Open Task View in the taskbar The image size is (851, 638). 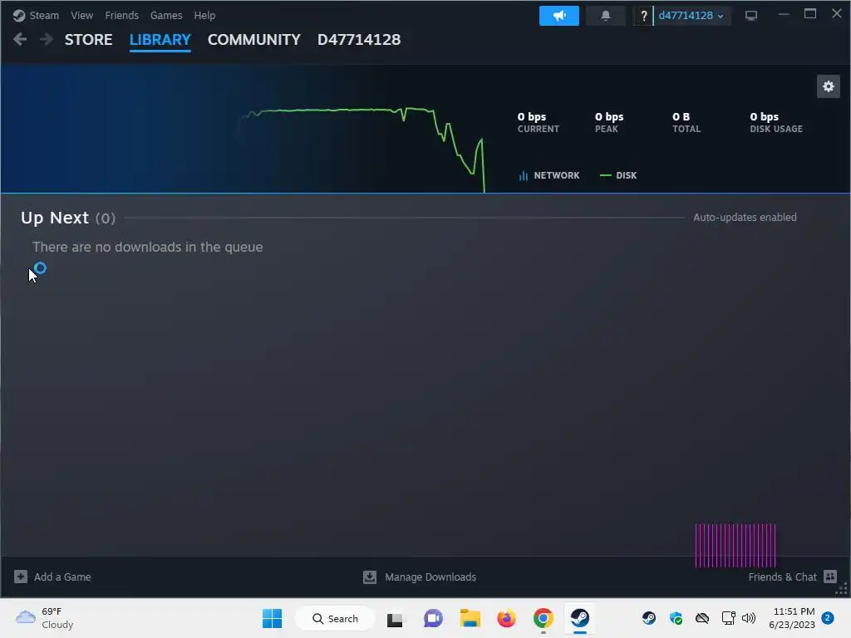[x=395, y=618]
